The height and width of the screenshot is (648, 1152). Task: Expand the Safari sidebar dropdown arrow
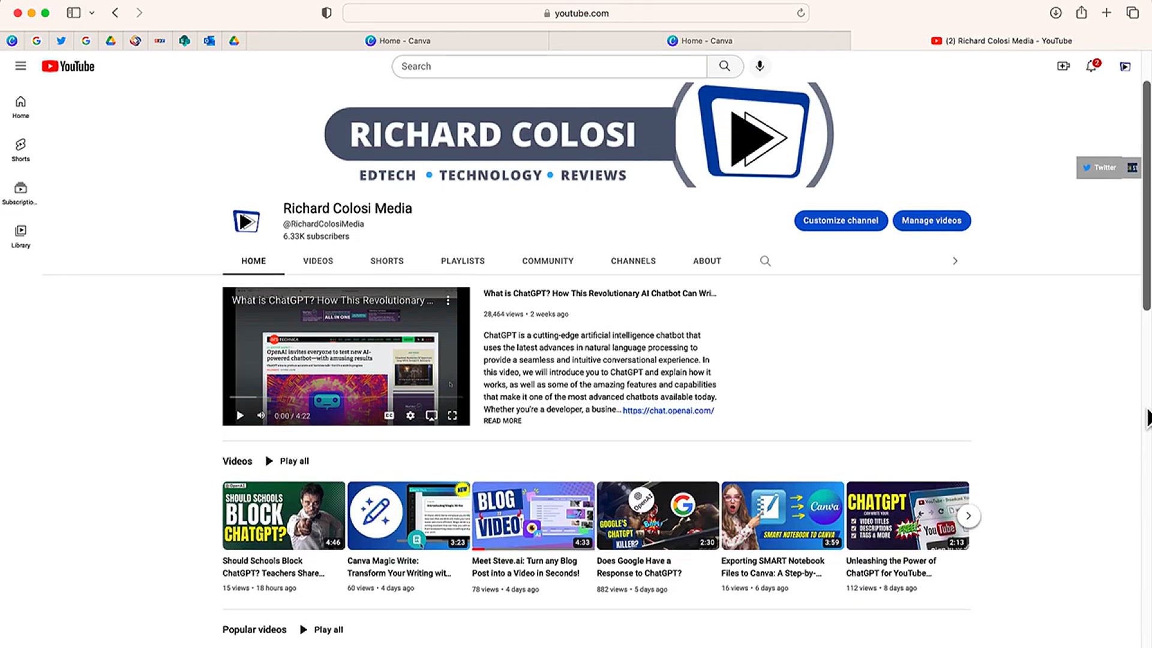click(92, 13)
